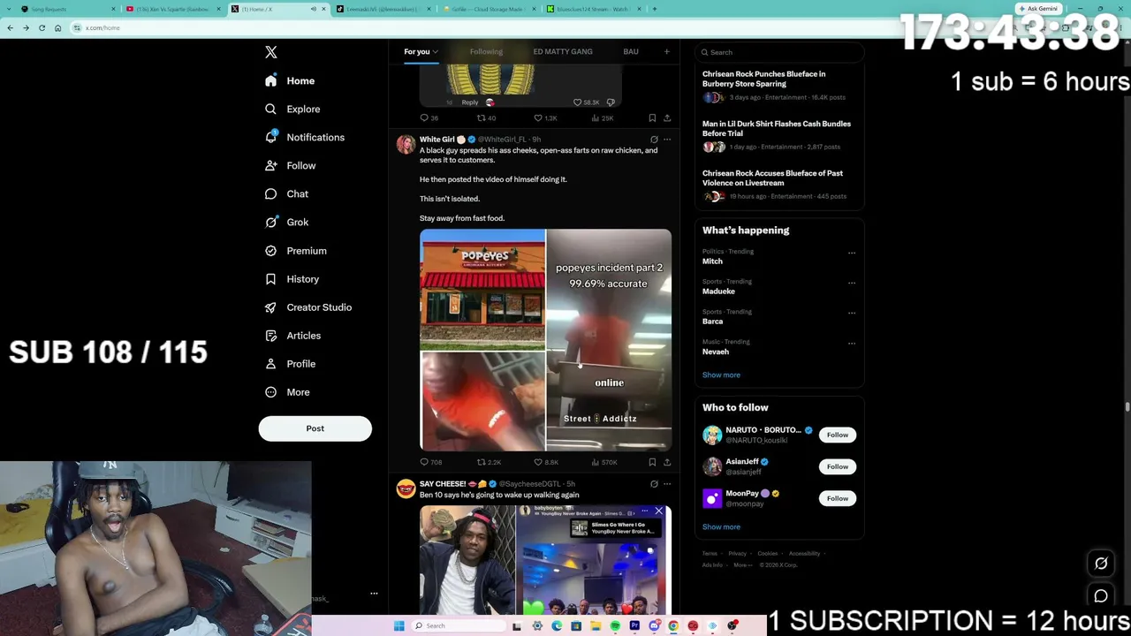Open more options for Mitch trend
The image size is (1131, 636).
coord(852,253)
